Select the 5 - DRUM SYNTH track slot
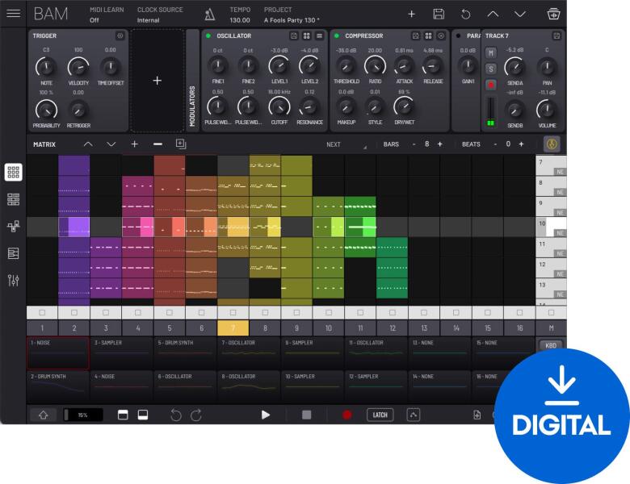This screenshot has width=630, height=484. [184, 353]
